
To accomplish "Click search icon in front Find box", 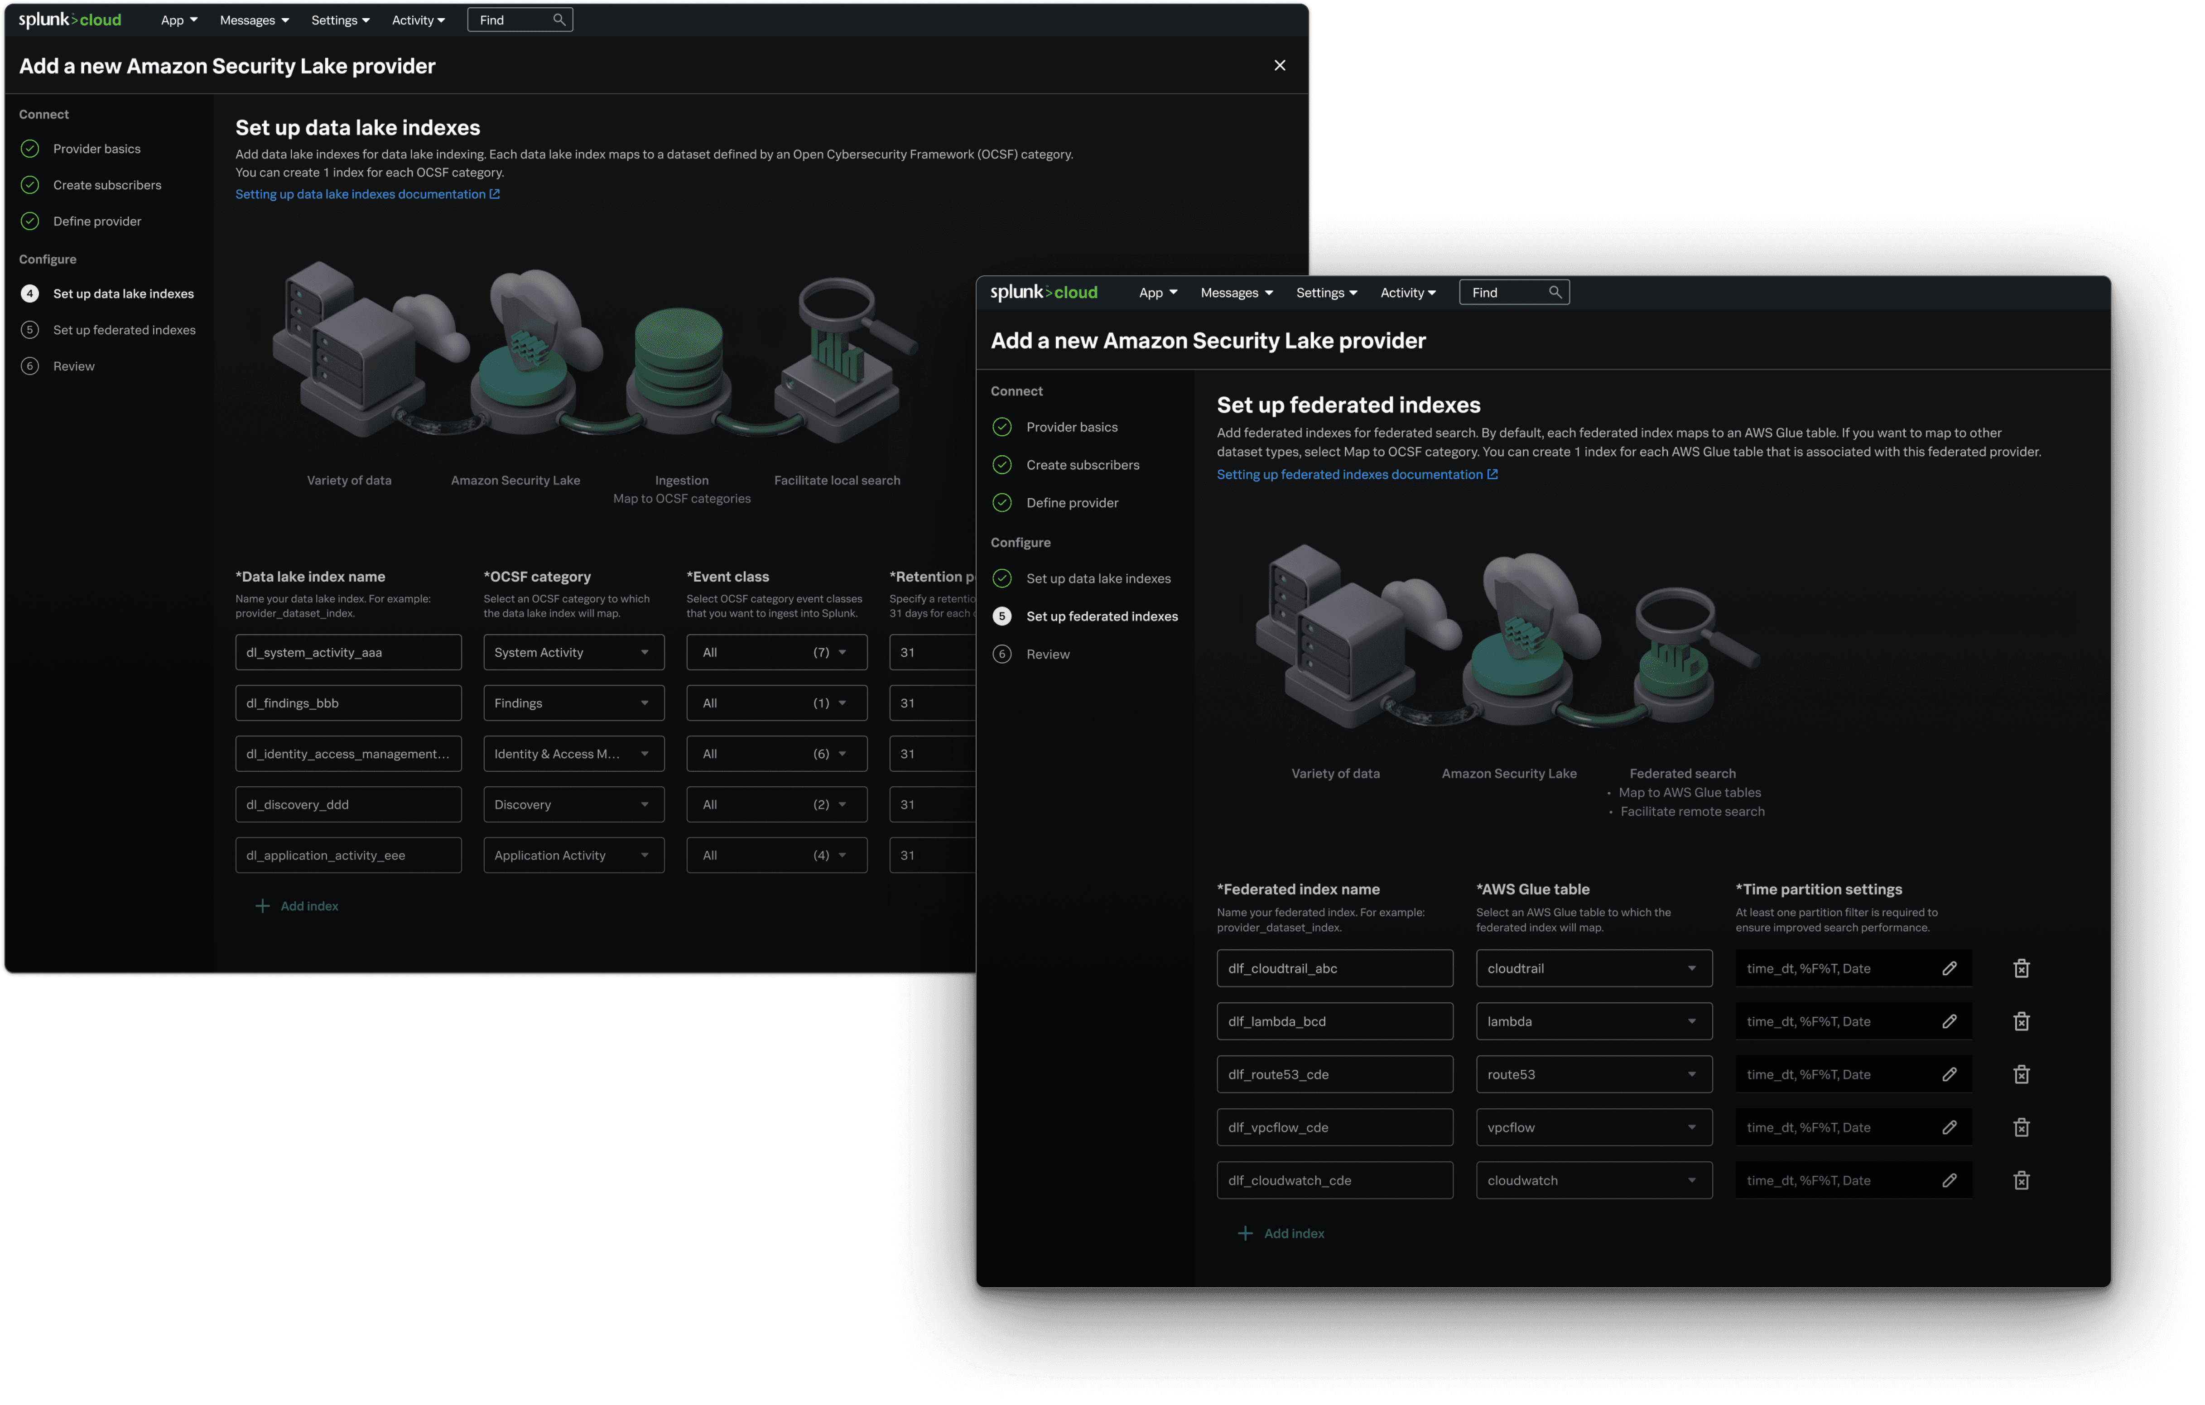I will click(1554, 292).
